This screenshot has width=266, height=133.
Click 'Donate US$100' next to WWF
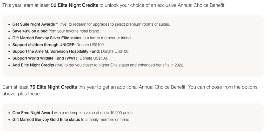pyautogui.click(x=94, y=58)
